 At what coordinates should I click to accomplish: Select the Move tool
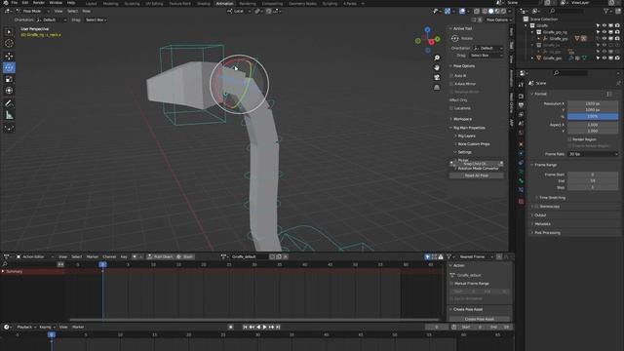[x=9, y=57]
